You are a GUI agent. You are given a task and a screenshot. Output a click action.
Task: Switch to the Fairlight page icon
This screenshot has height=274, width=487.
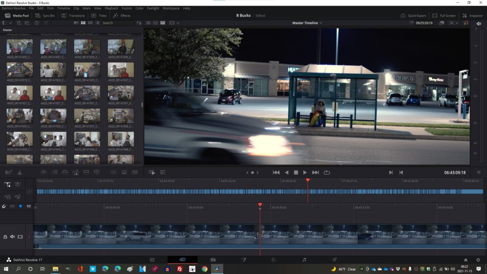(x=304, y=260)
